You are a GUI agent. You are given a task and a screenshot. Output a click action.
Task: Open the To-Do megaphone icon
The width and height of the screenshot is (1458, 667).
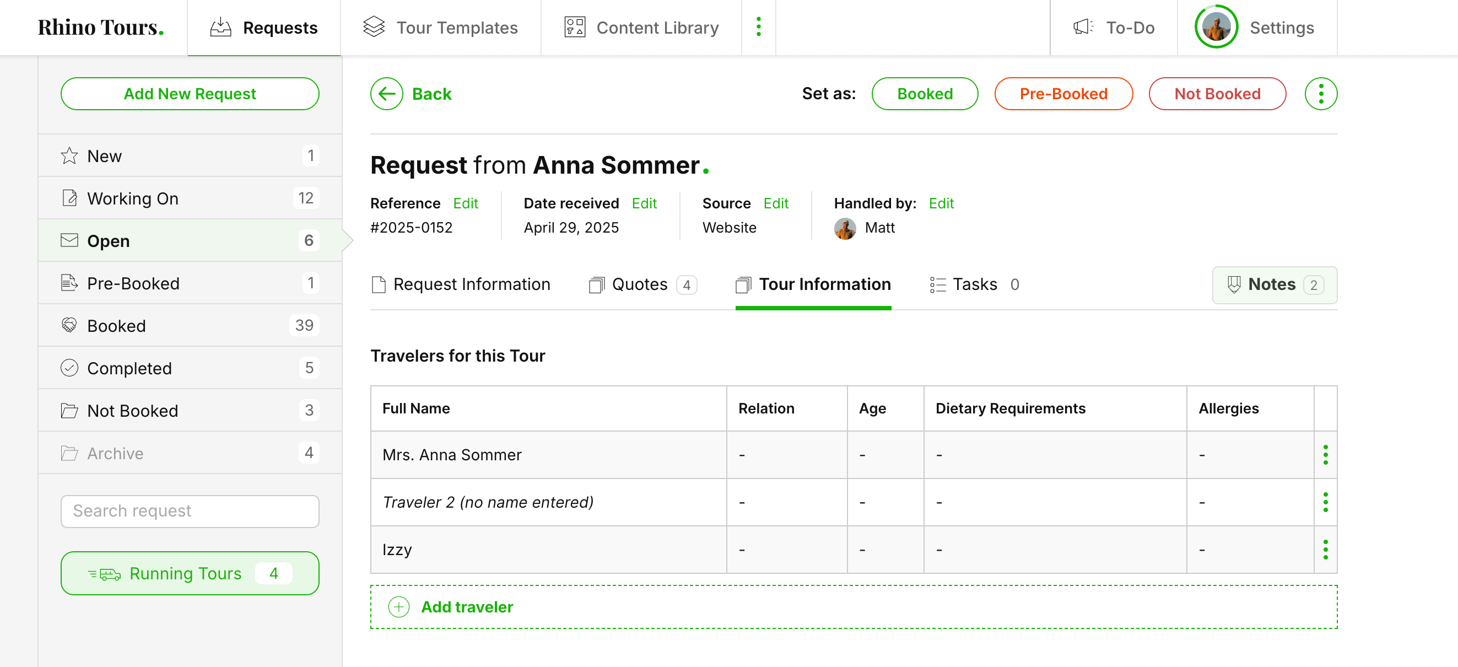tap(1082, 26)
